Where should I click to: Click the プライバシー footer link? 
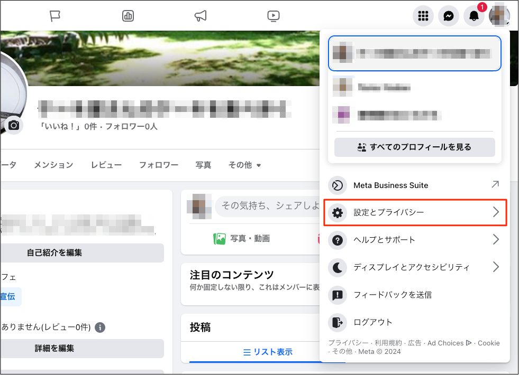[x=348, y=343]
